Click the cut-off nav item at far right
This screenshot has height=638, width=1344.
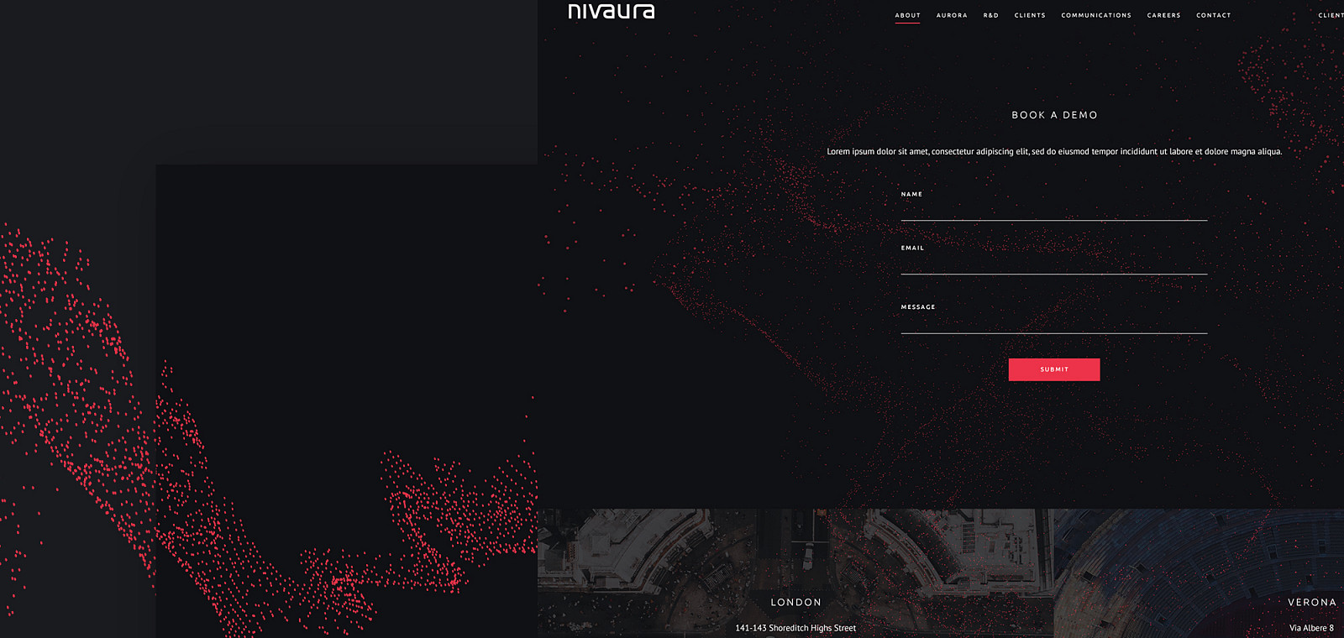coord(1331,15)
